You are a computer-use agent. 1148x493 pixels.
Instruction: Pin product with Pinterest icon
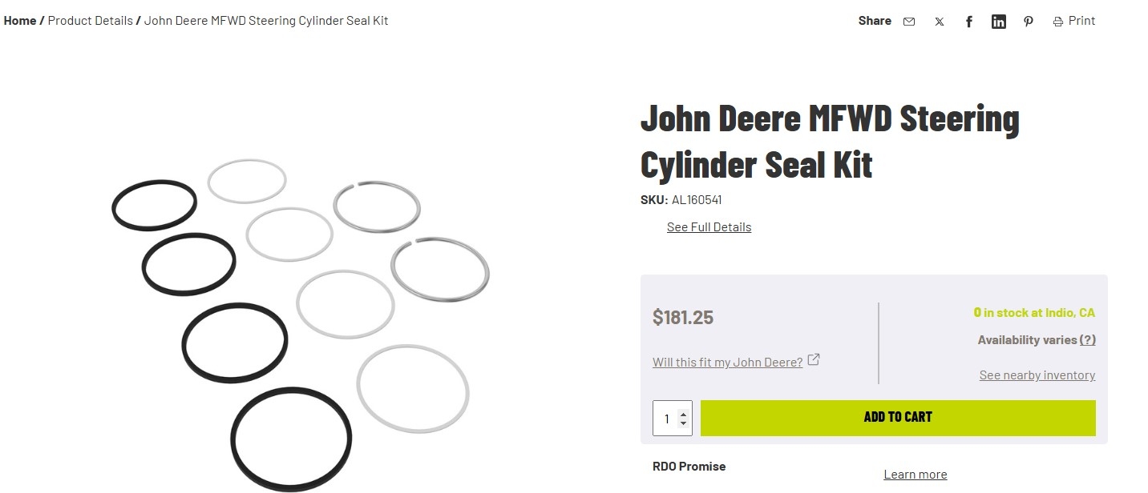pyautogui.click(x=1029, y=22)
